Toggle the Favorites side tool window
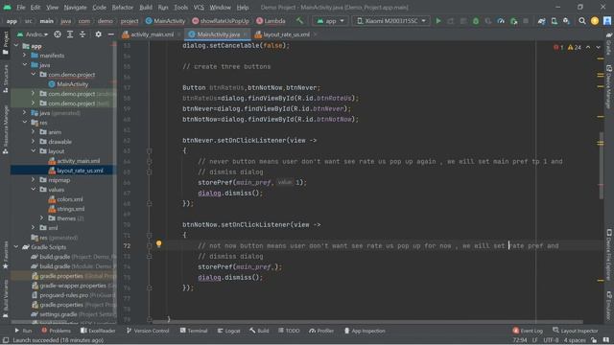 pyautogui.click(x=6, y=254)
